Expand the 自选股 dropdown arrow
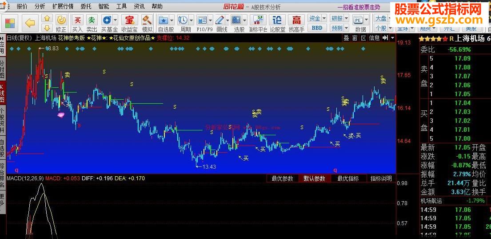The width and height of the screenshot is (491, 239). pos(172,20)
